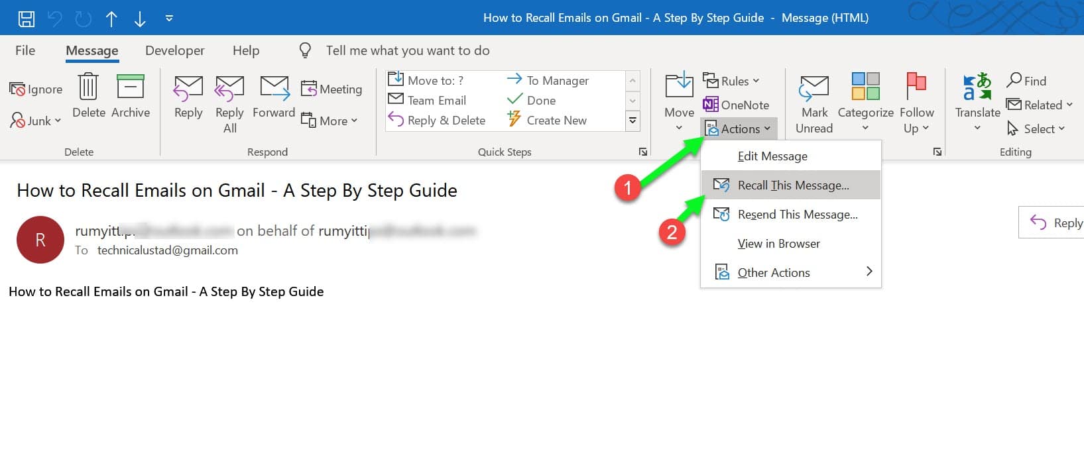Image resolution: width=1084 pixels, height=459 pixels.
Task: Forward this message
Action: tap(274, 97)
